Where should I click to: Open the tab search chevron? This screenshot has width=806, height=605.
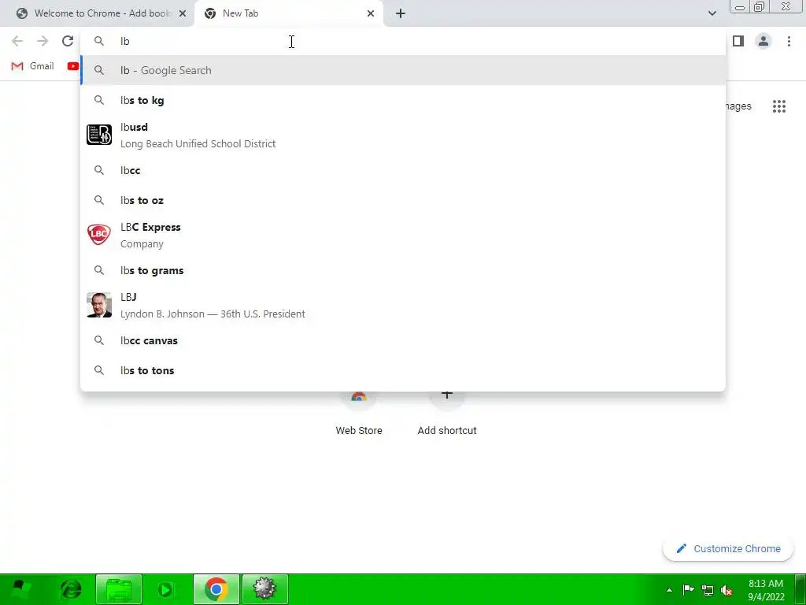712,14
